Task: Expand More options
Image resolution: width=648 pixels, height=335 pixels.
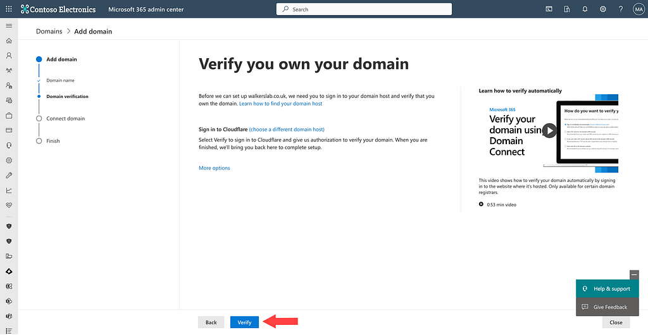Action: tap(215, 168)
